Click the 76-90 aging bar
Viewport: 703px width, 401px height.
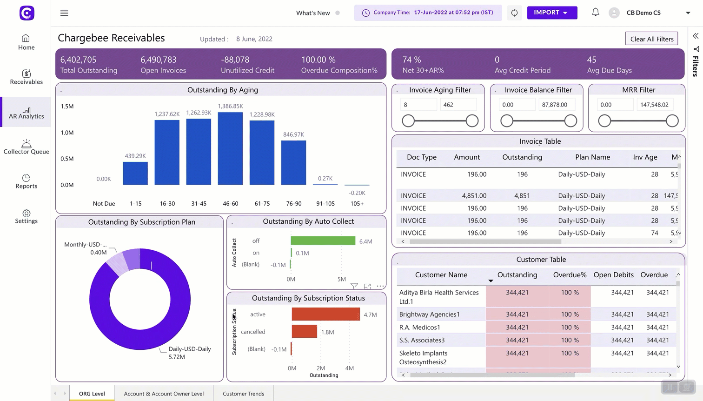293,162
